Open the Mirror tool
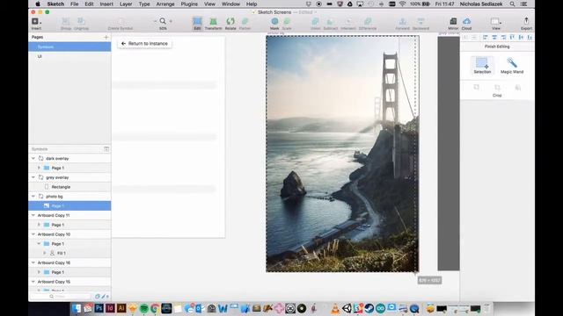The width and height of the screenshot is (563, 316). [453, 24]
